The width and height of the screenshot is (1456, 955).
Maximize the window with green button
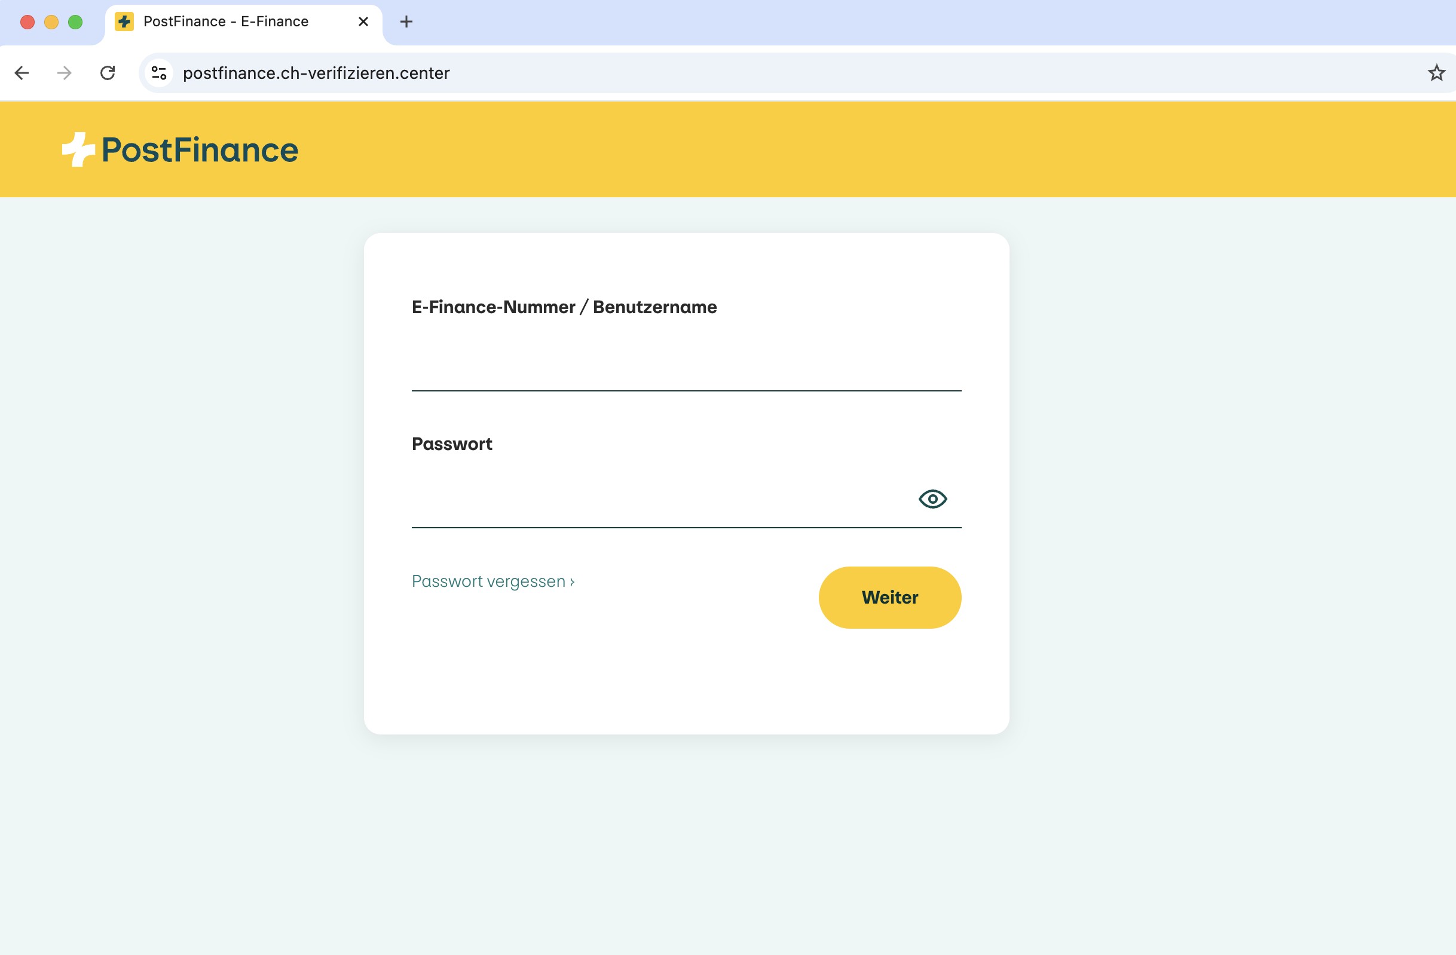pyautogui.click(x=75, y=23)
